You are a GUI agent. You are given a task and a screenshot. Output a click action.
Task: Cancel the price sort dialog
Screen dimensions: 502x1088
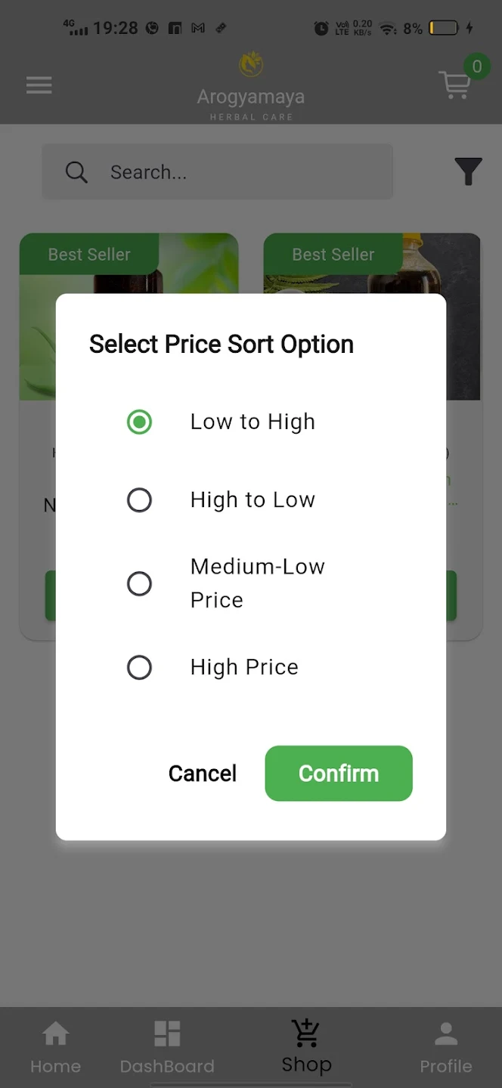click(203, 773)
